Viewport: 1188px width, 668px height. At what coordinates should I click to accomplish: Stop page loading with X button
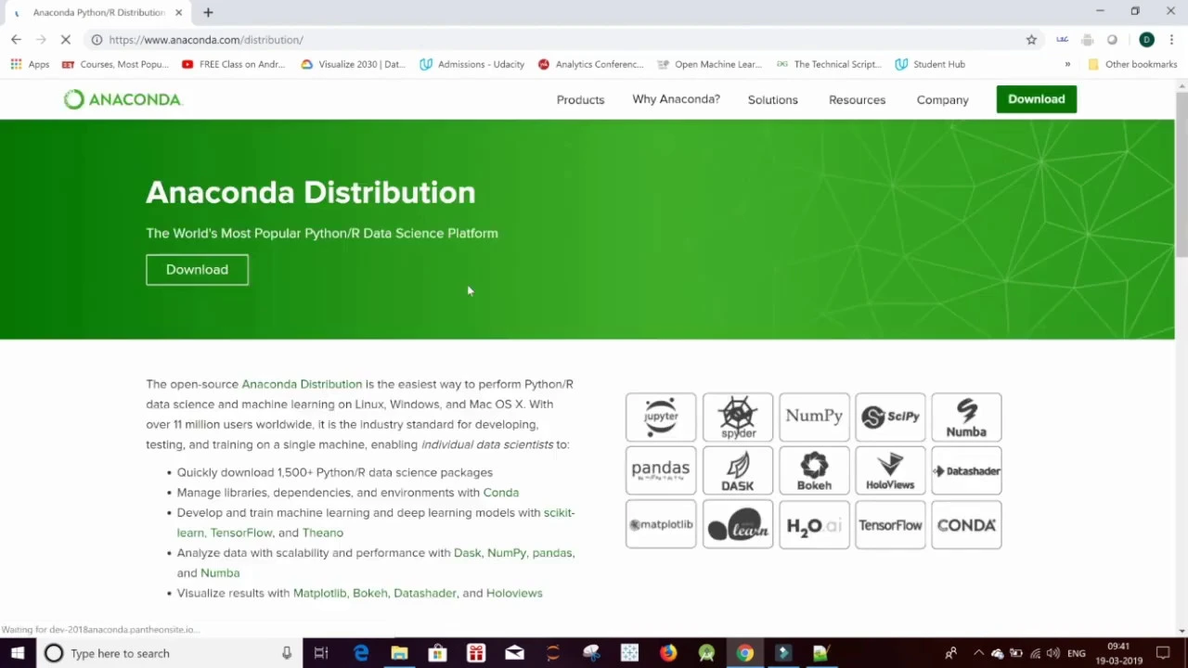(x=66, y=40)
